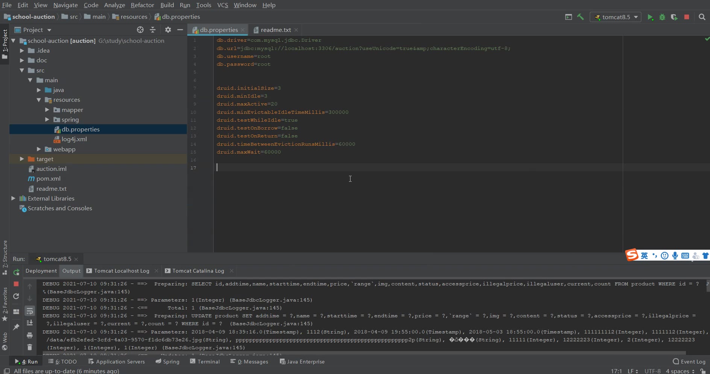Toggle the Project tool window side tab
The width and height of the screenshot is (710, 374).
pyautogui.click(x=5, y=43)
